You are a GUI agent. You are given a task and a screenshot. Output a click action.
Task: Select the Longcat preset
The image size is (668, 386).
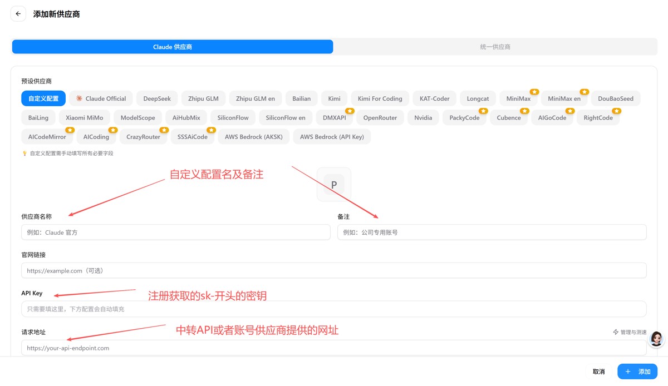pyautogui.click(x=478, y=98)
